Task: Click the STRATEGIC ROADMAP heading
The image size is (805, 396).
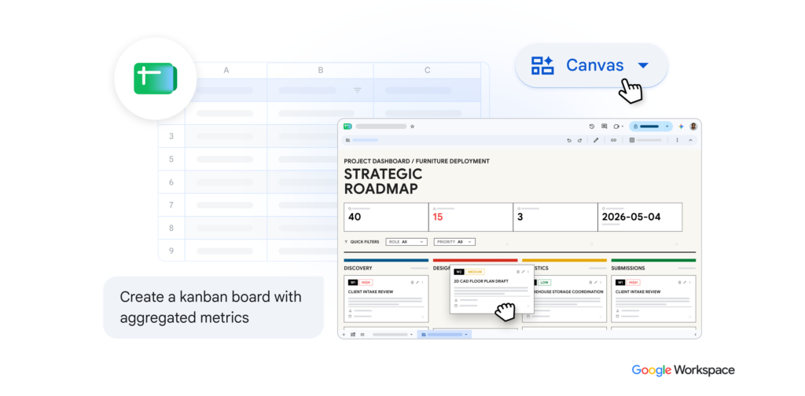Action: click(383, 181)
